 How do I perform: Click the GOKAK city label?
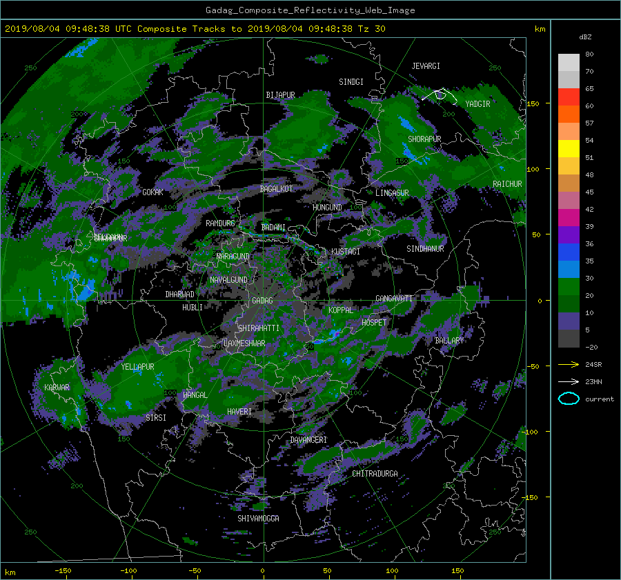tap(152, 192)
